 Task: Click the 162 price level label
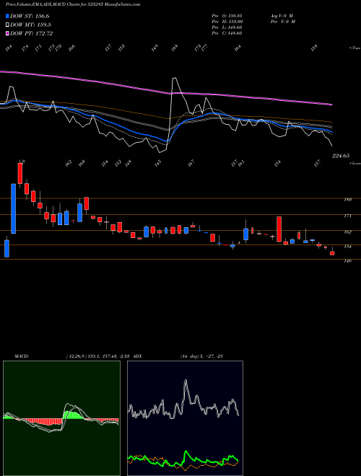pos(347,232)
